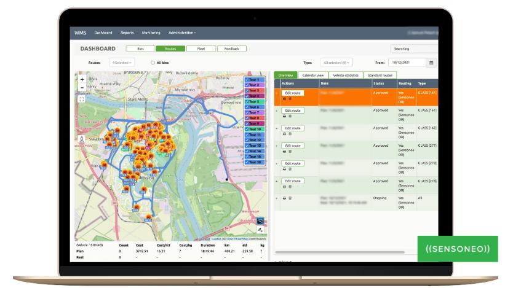The image size is (505, 288).
Task: Zoom in on the map
Action: pos(82,79)
